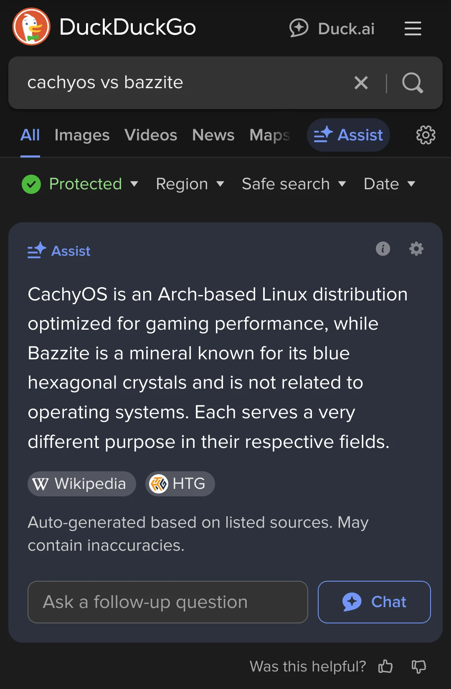Click the thumbs down icon
The width and height of the screenshot is (451, 689).
coord(418,666)
